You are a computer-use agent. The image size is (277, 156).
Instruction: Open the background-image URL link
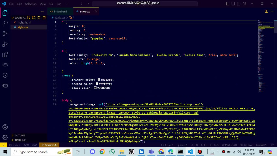tap(162, 123)
